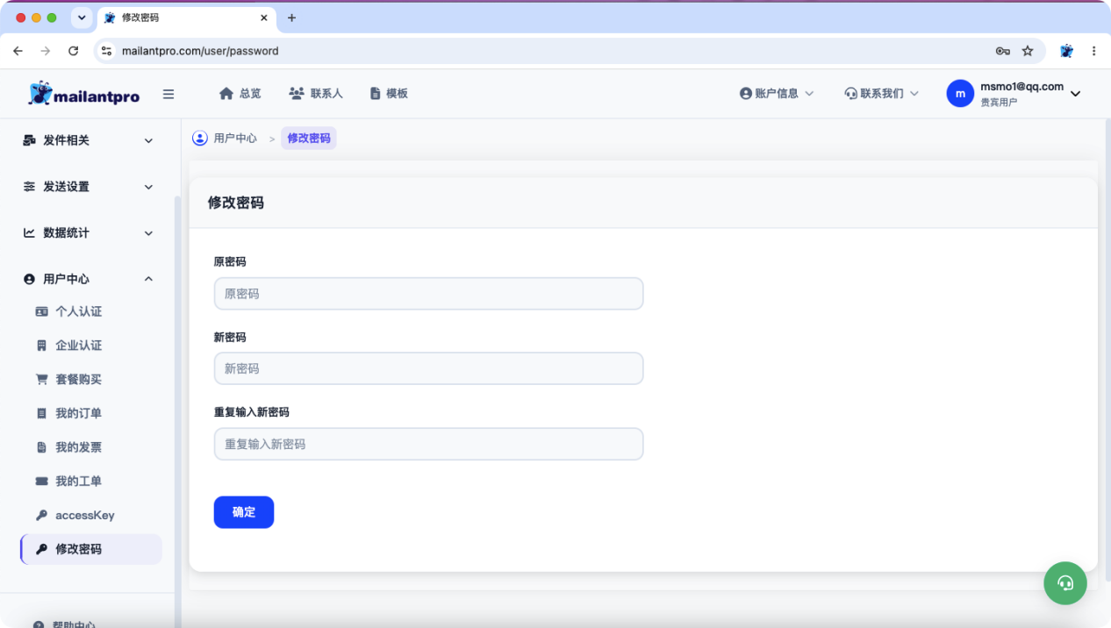Go to the 总览 nav item
1111x628 pixels.
pos(240,93)
